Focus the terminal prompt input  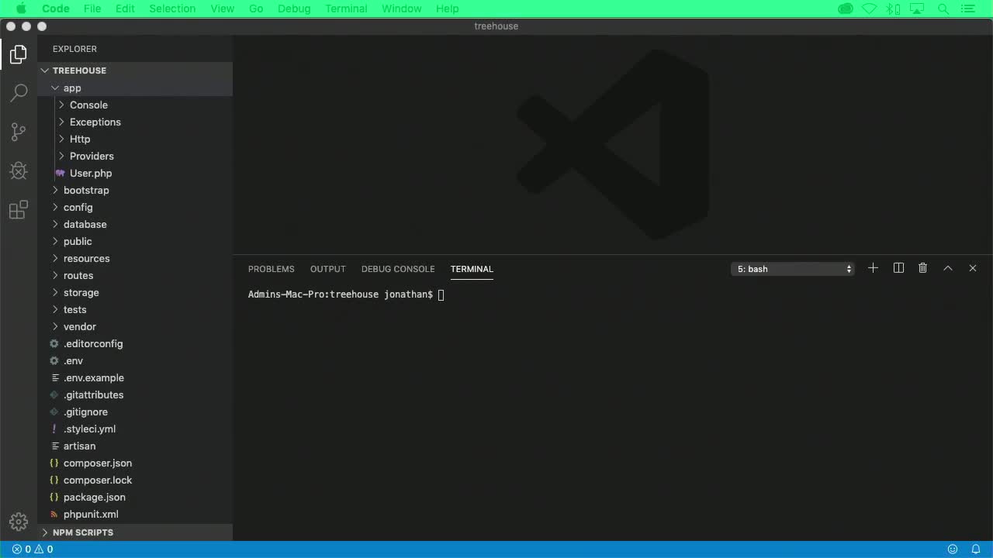(441, 294)
